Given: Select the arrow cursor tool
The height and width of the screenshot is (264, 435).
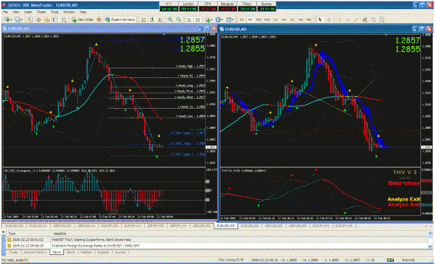Looking at the screenshot, I should (x=320, y=20).
